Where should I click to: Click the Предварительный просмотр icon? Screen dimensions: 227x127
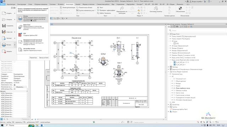click(20, 42)
